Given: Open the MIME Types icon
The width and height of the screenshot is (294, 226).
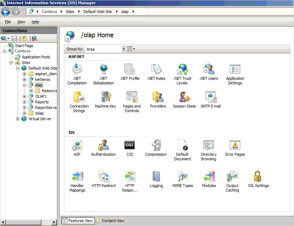Looking at the screenshot, I should click(x=182, y=177).
